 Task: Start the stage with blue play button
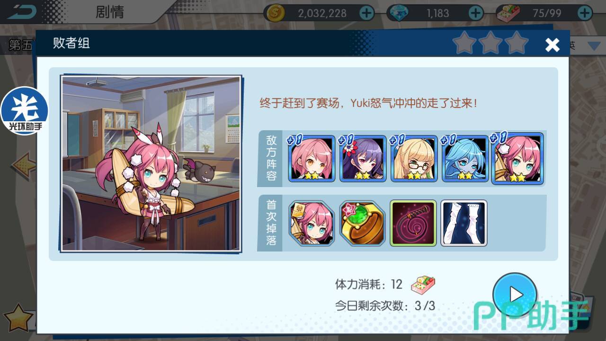click(515, 295)
